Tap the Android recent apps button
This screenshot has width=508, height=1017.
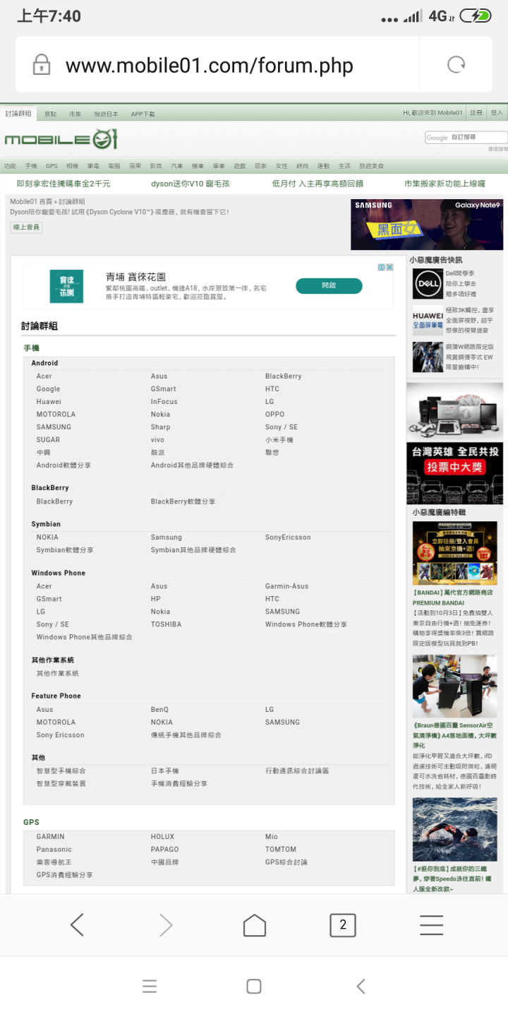pos(149,987)
